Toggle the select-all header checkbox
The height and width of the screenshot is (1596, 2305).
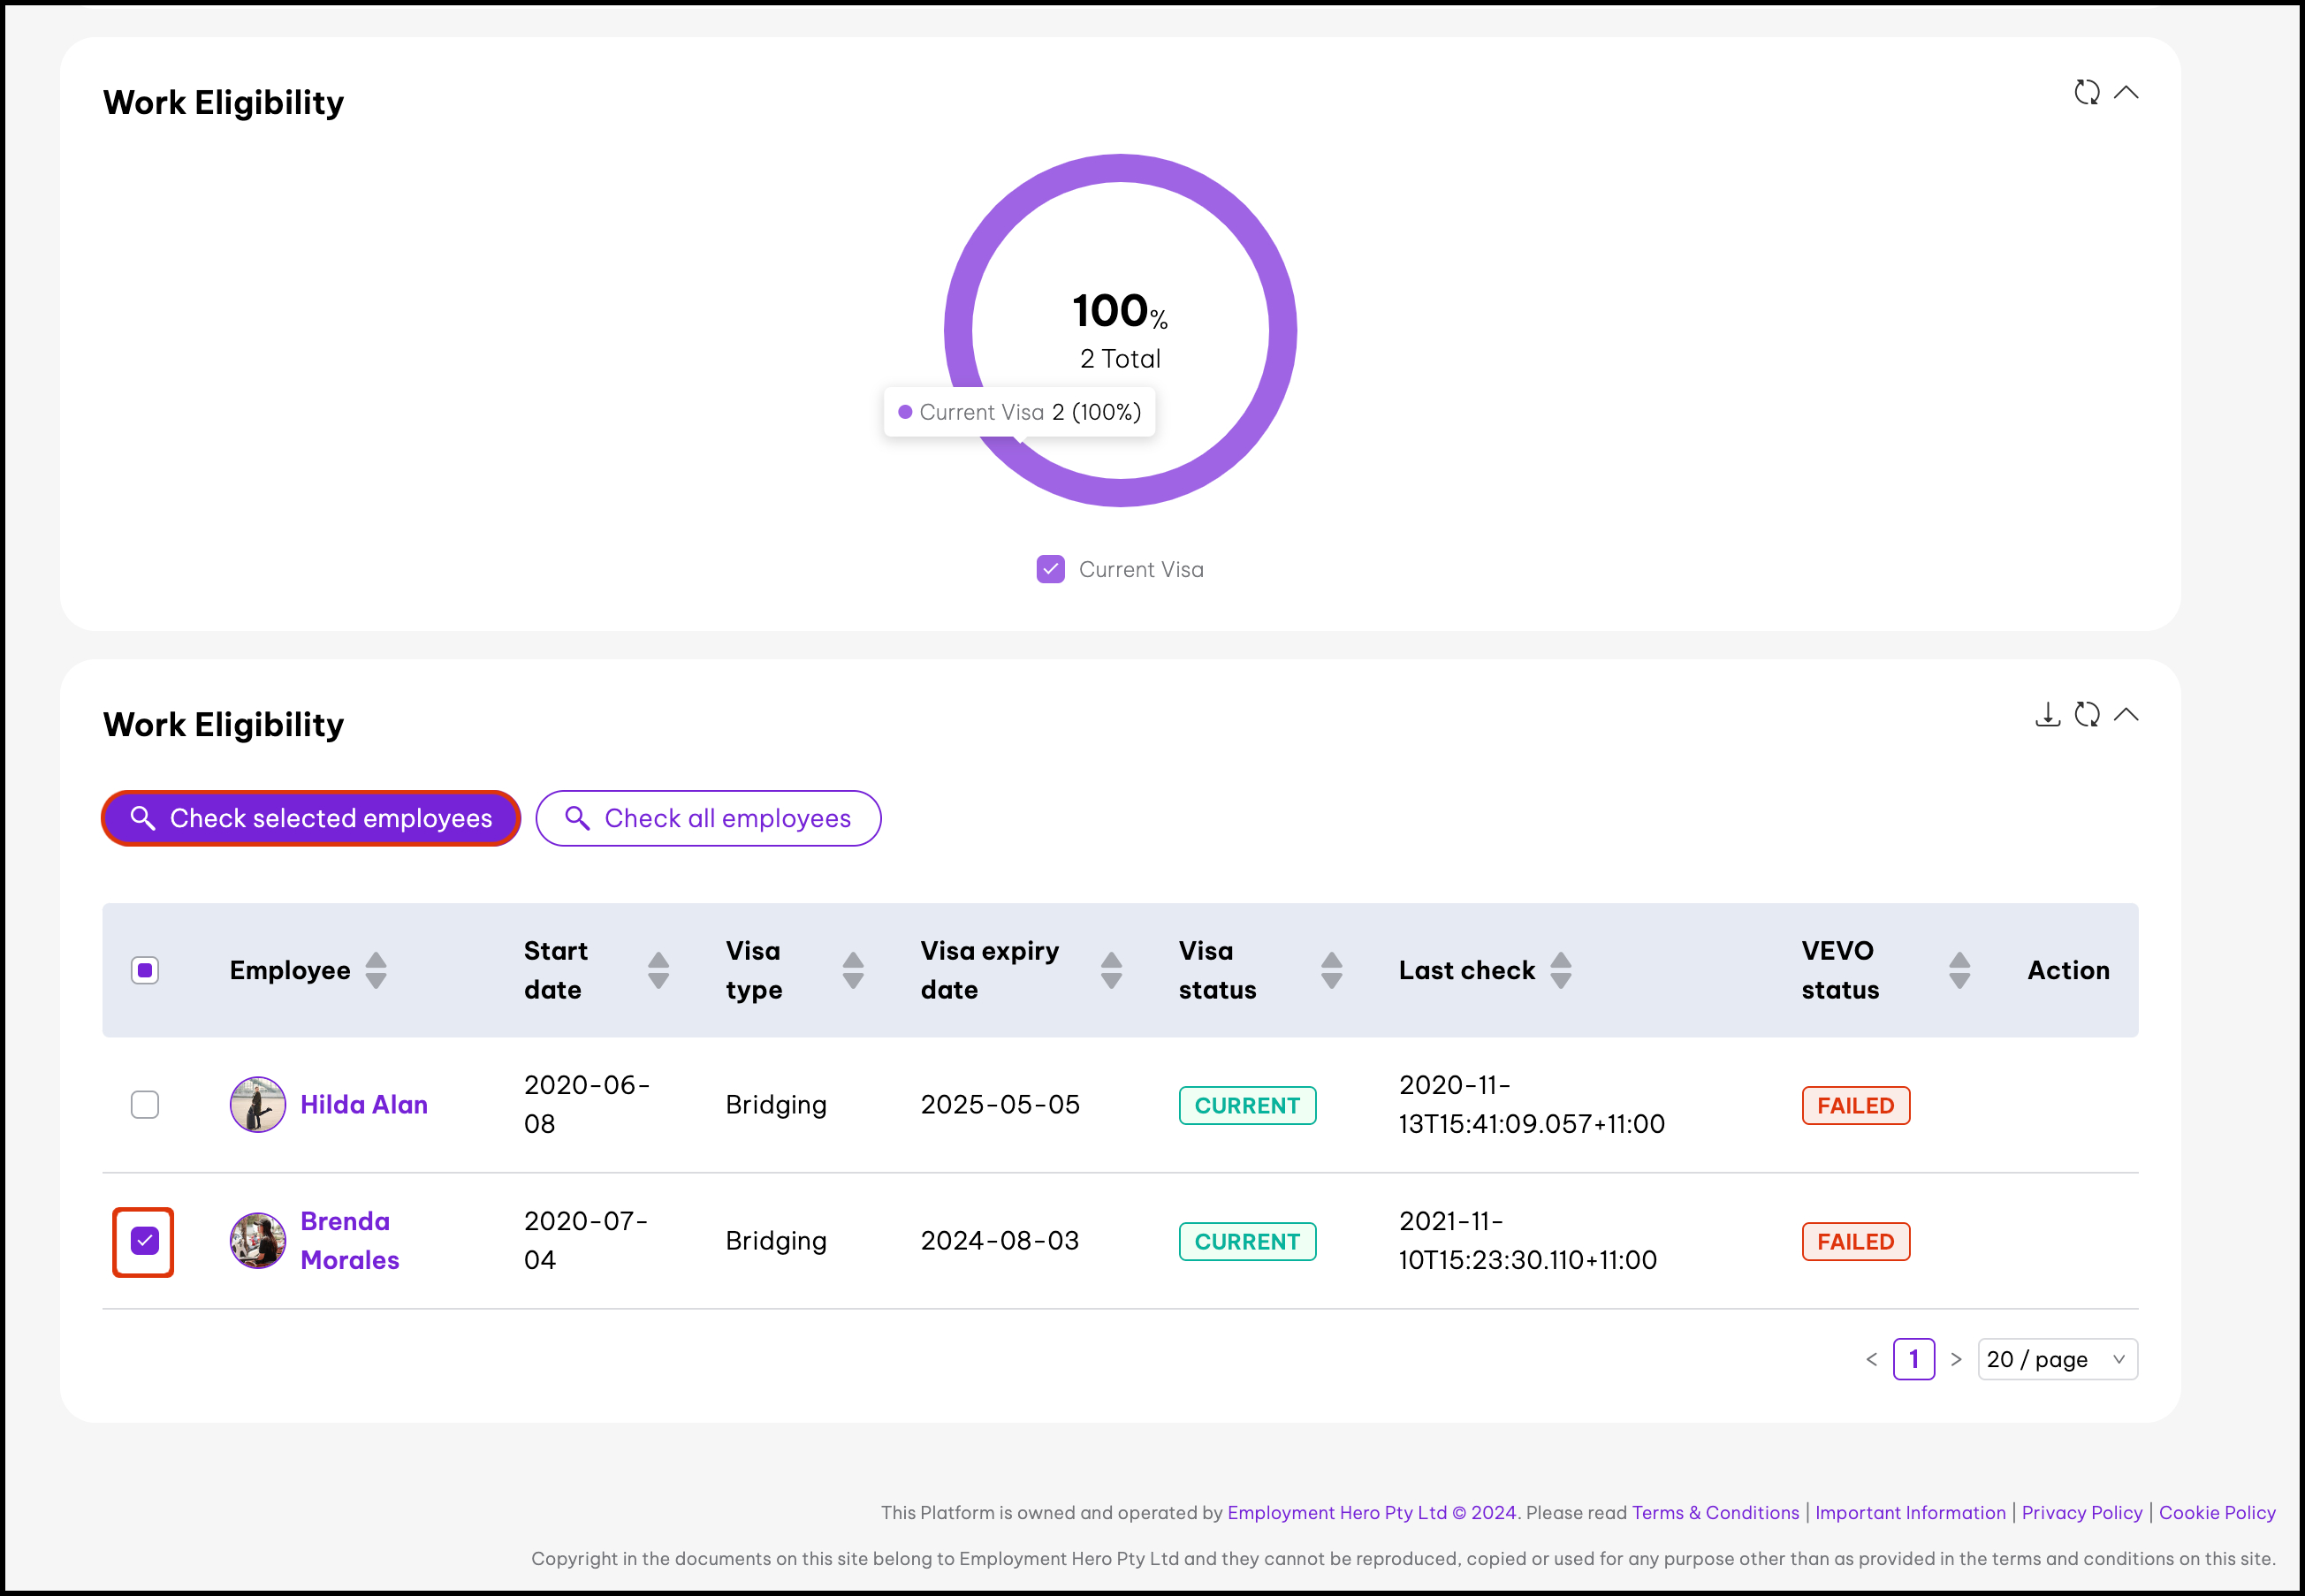[145, 970]
